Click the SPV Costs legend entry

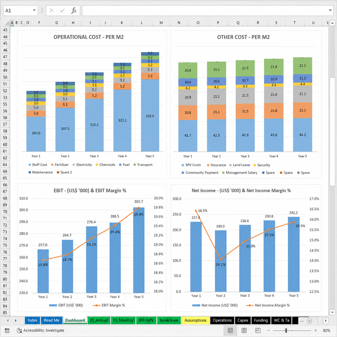point(191,165)
